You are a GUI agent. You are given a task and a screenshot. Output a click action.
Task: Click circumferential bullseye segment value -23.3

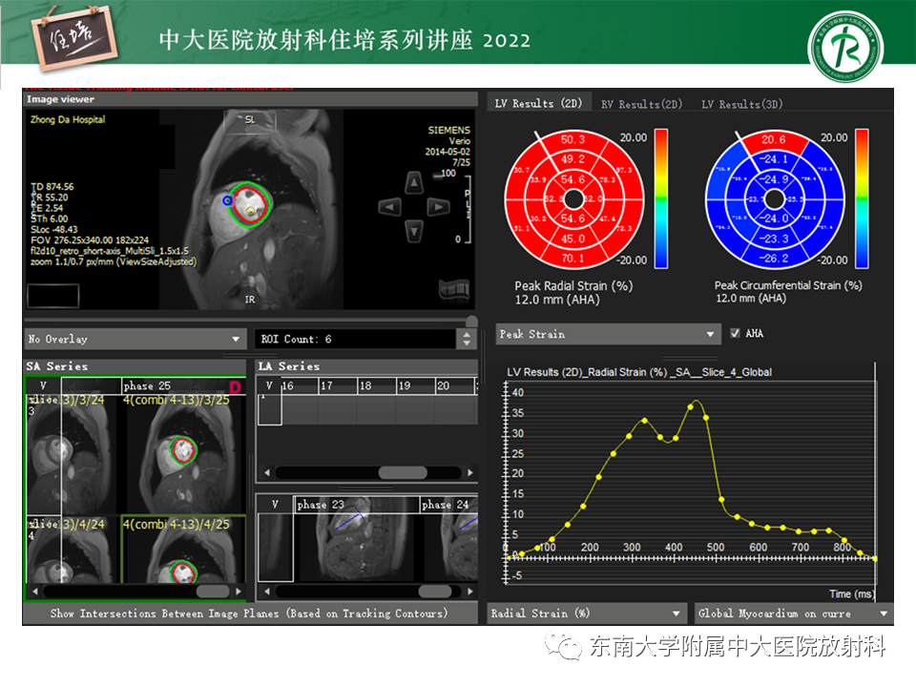pyautogui.click(x=773, y=239)
